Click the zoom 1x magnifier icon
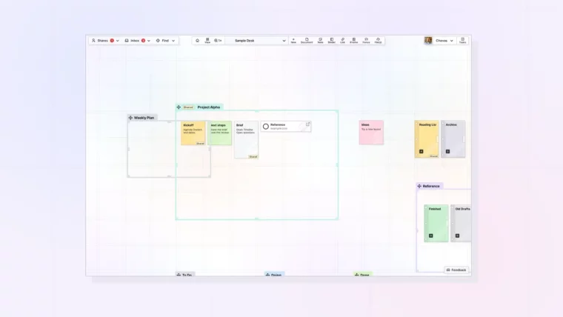This screenshot has width=563, height=317. pos(218,41)
